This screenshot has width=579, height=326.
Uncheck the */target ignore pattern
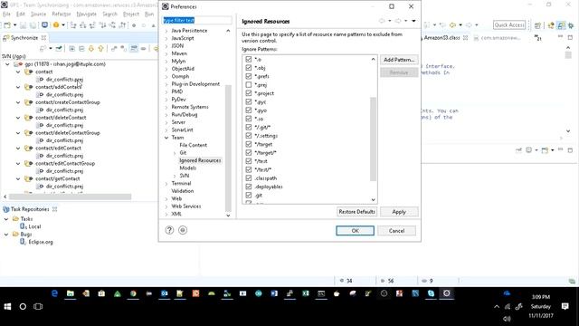coord(249,144)
